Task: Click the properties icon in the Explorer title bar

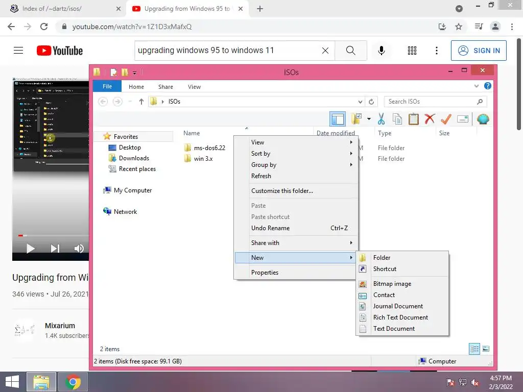Action: point(114,72)
